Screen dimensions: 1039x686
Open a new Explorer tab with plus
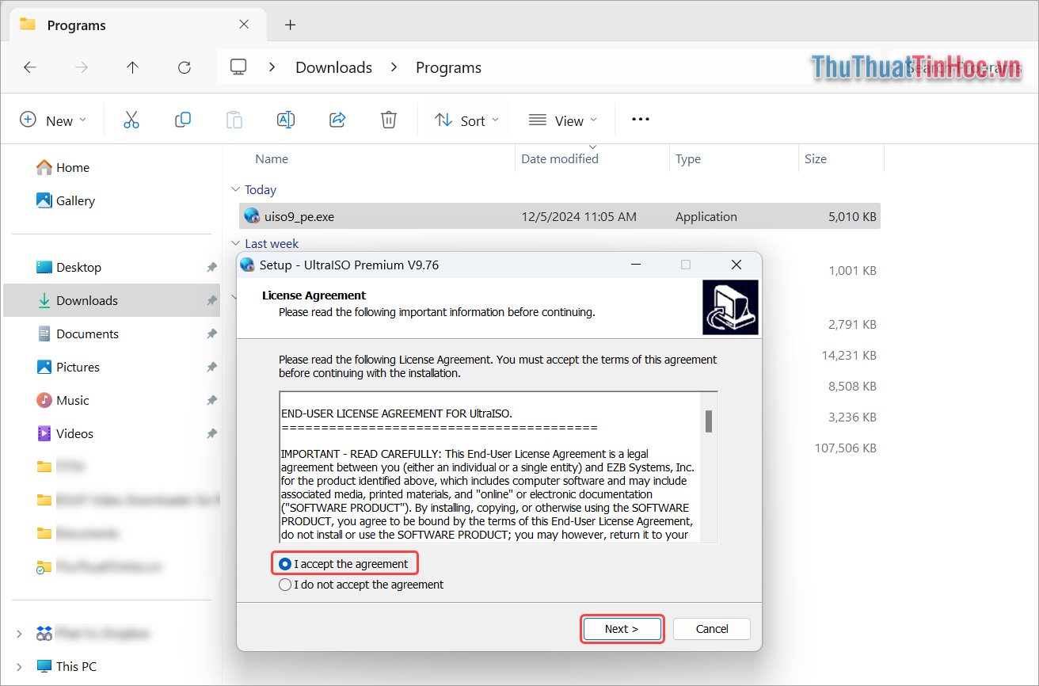click(x=291, y=25)
